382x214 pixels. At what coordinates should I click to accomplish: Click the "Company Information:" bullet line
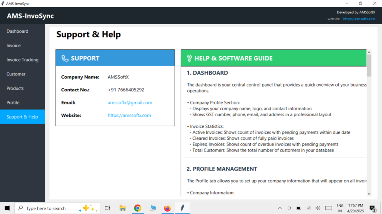click(x=211, y=193)
